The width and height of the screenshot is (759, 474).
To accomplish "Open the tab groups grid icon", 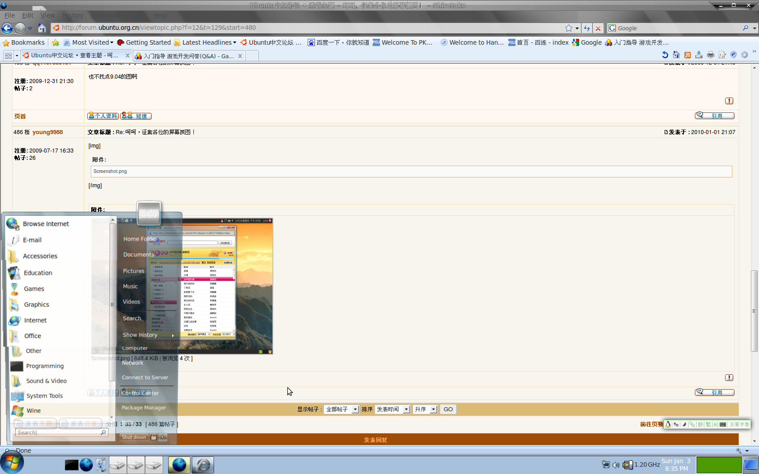I will pyautogui.click(x=8, y=56).
